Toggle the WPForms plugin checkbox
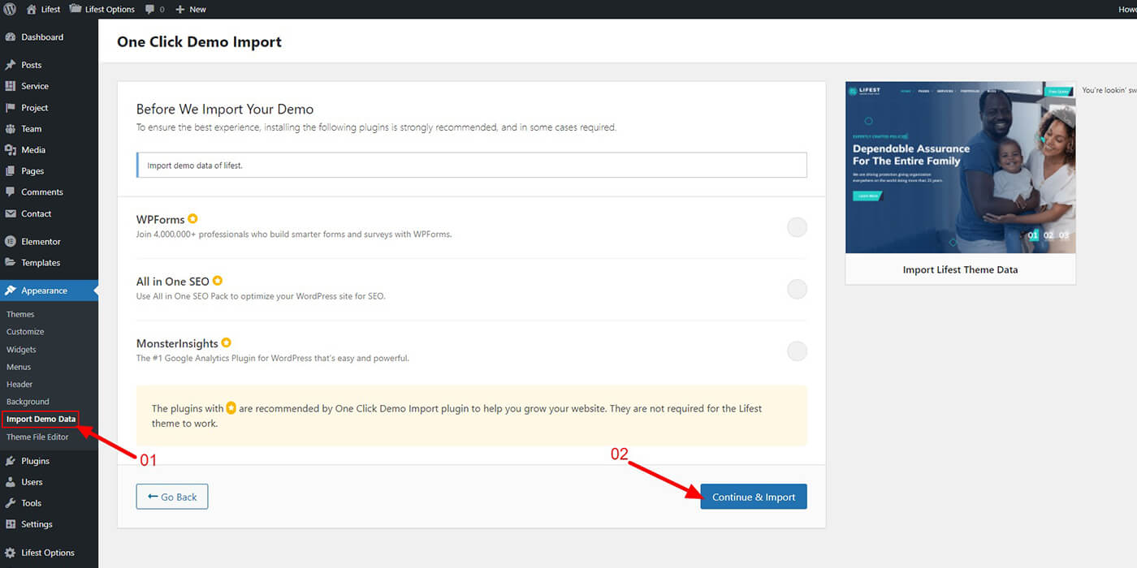Viewport: 1137px width, 568px height. pyautogui.click(x=798, y=227)
